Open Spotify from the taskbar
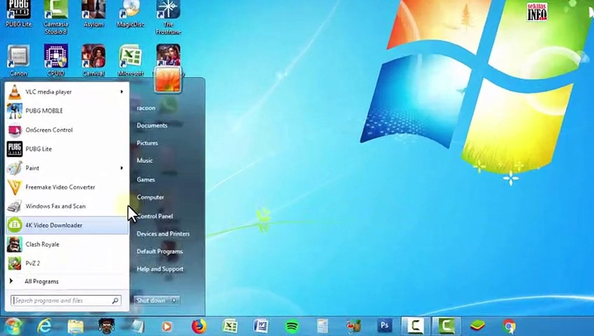 [292, 326]
